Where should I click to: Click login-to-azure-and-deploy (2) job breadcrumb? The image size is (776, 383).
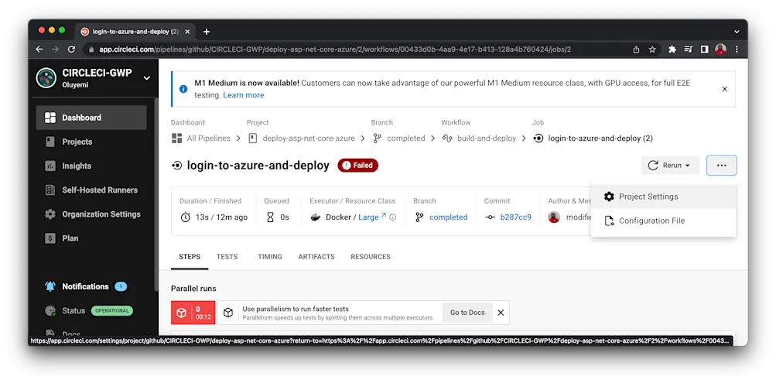pyautogui.click(x=600, y=138)
